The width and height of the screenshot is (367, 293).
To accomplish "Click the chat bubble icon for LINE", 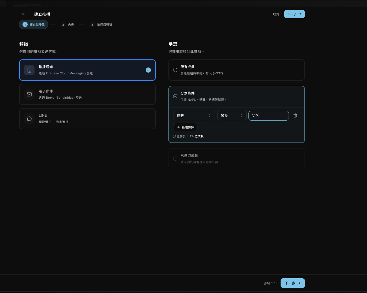I will (29, 119).
